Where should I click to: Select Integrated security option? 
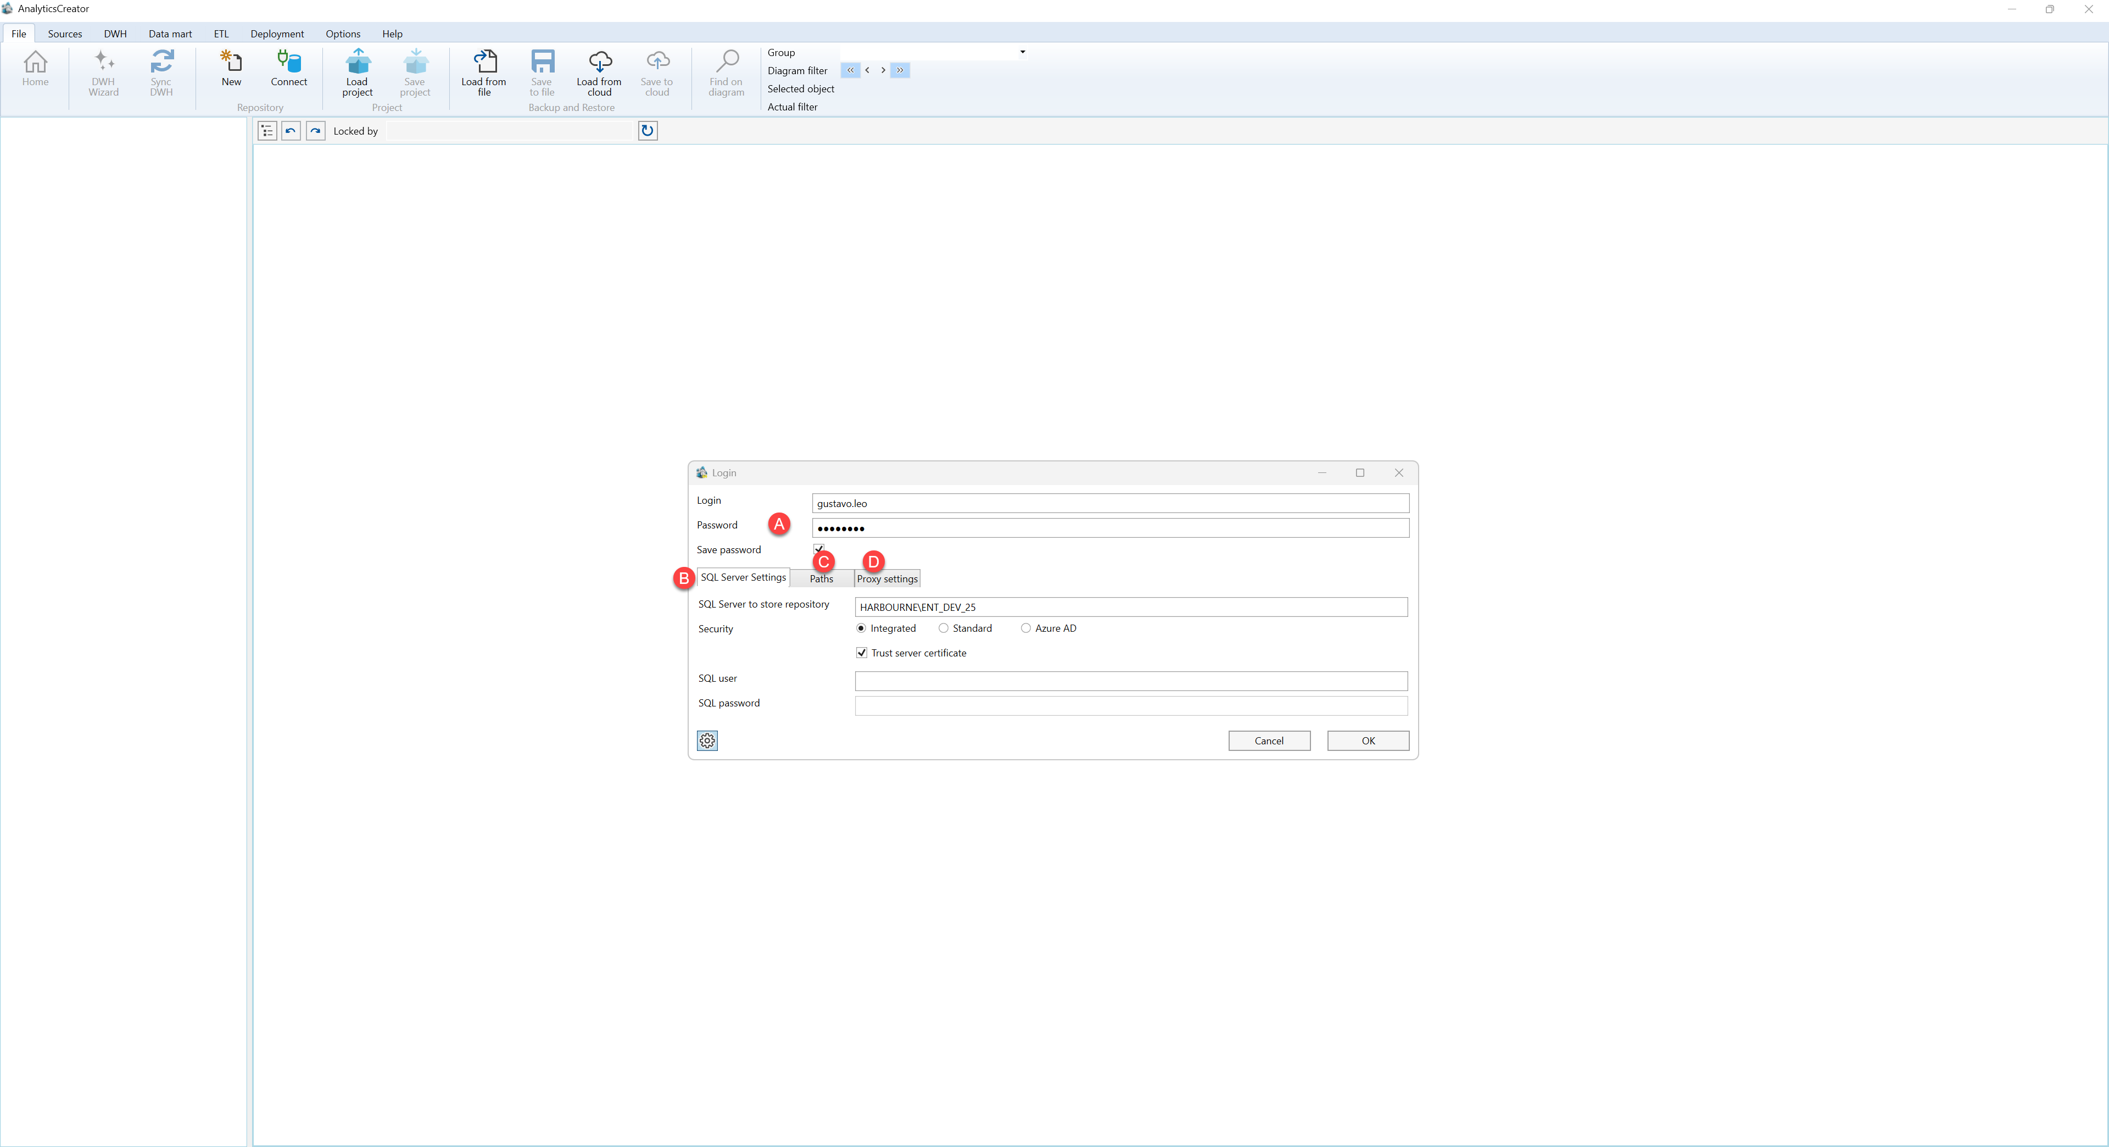pos(886,628)
